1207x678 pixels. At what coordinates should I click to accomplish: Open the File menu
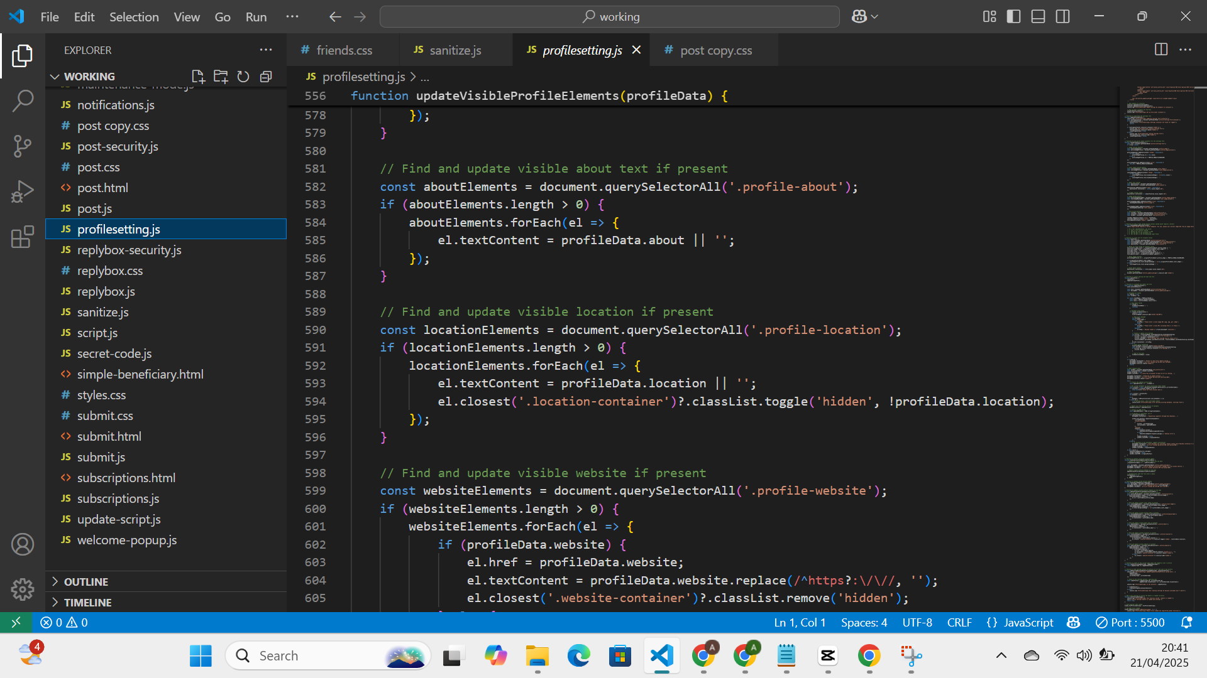point(50,17)
